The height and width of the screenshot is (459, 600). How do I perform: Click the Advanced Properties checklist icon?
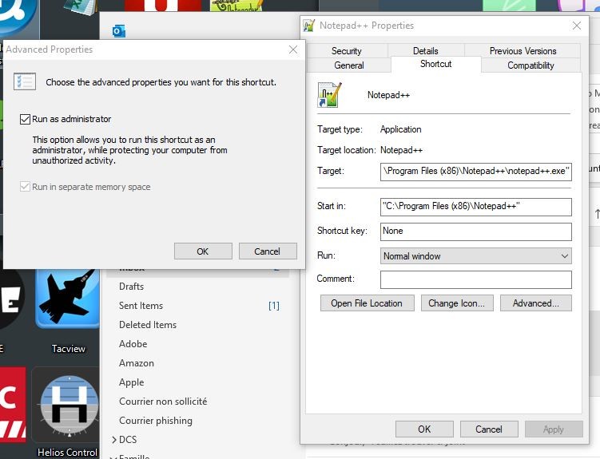pos(25,81)
